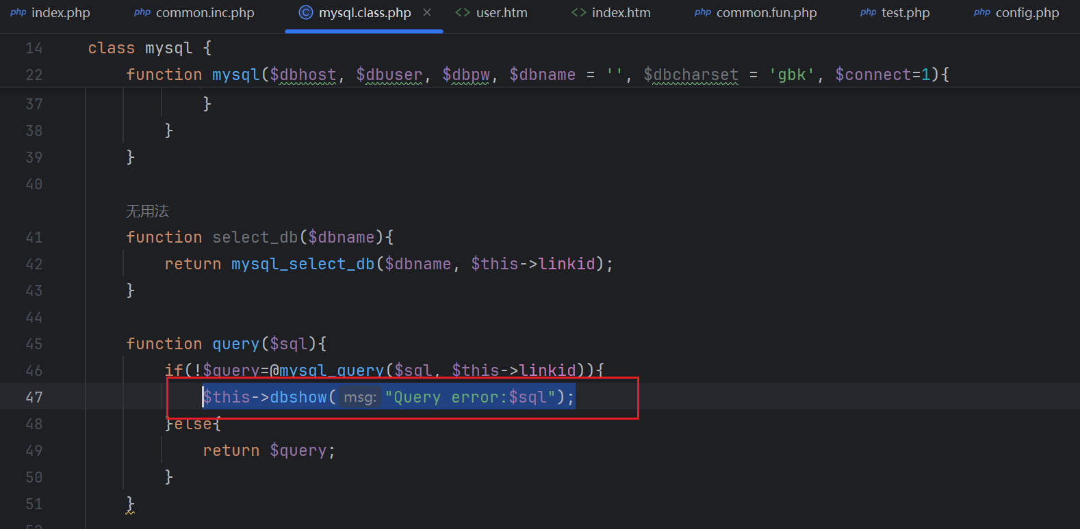This screenshot has height=529, width=1080.
Task: Click 'return $query;' on line 49
Action: (x=269, y=450)
